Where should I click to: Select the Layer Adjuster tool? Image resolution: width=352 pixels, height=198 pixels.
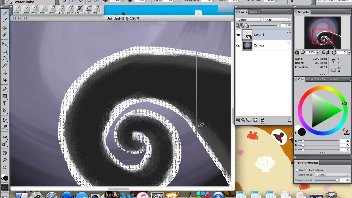tap(5, 44)
